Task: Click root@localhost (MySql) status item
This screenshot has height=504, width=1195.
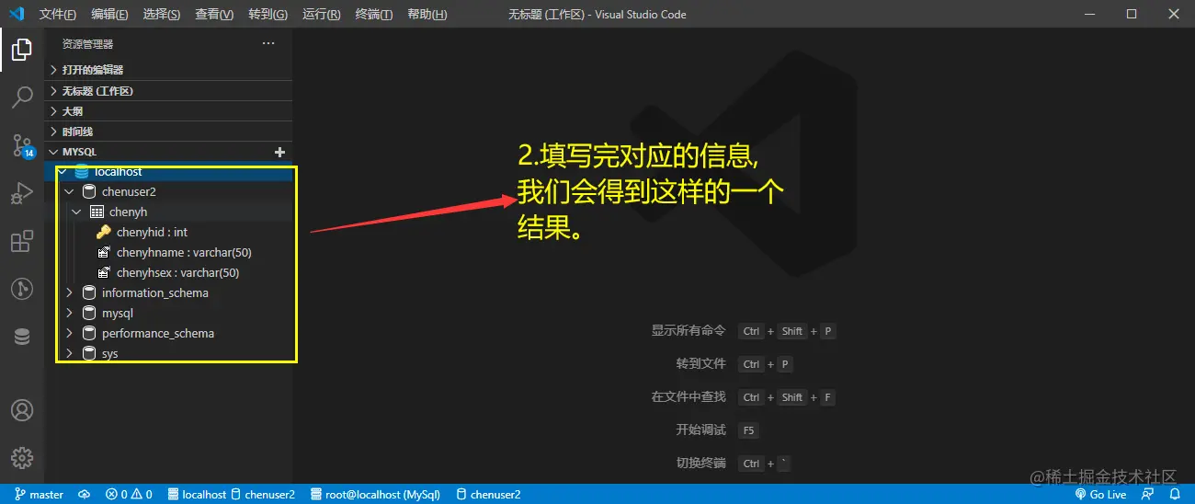Action: [x=375, y=495]
